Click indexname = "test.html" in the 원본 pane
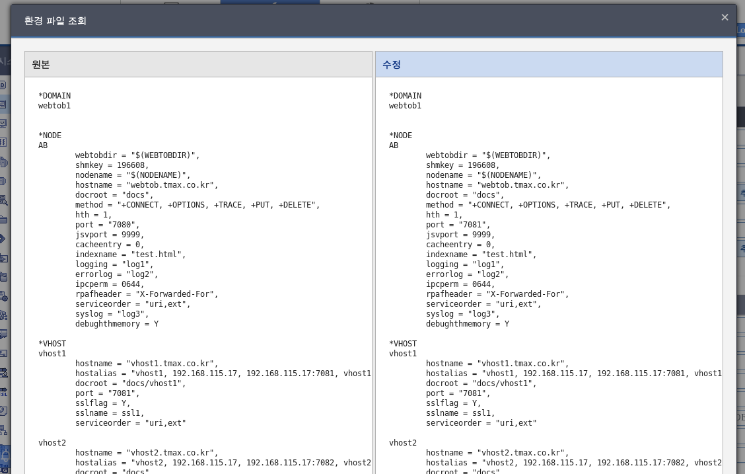This screenshot has height=474, width=745. [x=130, y=255]
